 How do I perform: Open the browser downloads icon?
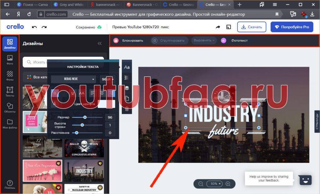coord(312,14)
